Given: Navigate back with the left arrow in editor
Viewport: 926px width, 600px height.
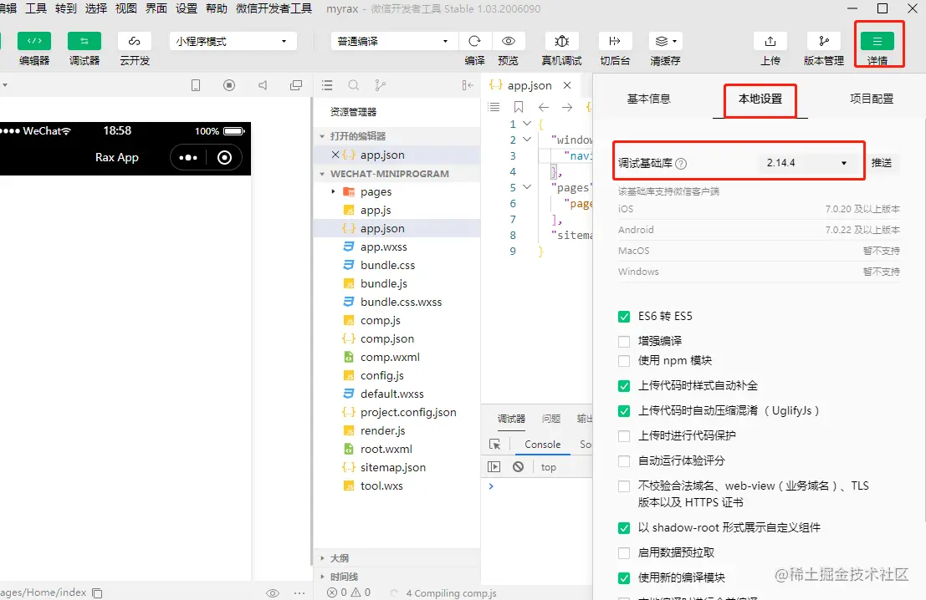Looking at the screenshot, I should (544, 107).
